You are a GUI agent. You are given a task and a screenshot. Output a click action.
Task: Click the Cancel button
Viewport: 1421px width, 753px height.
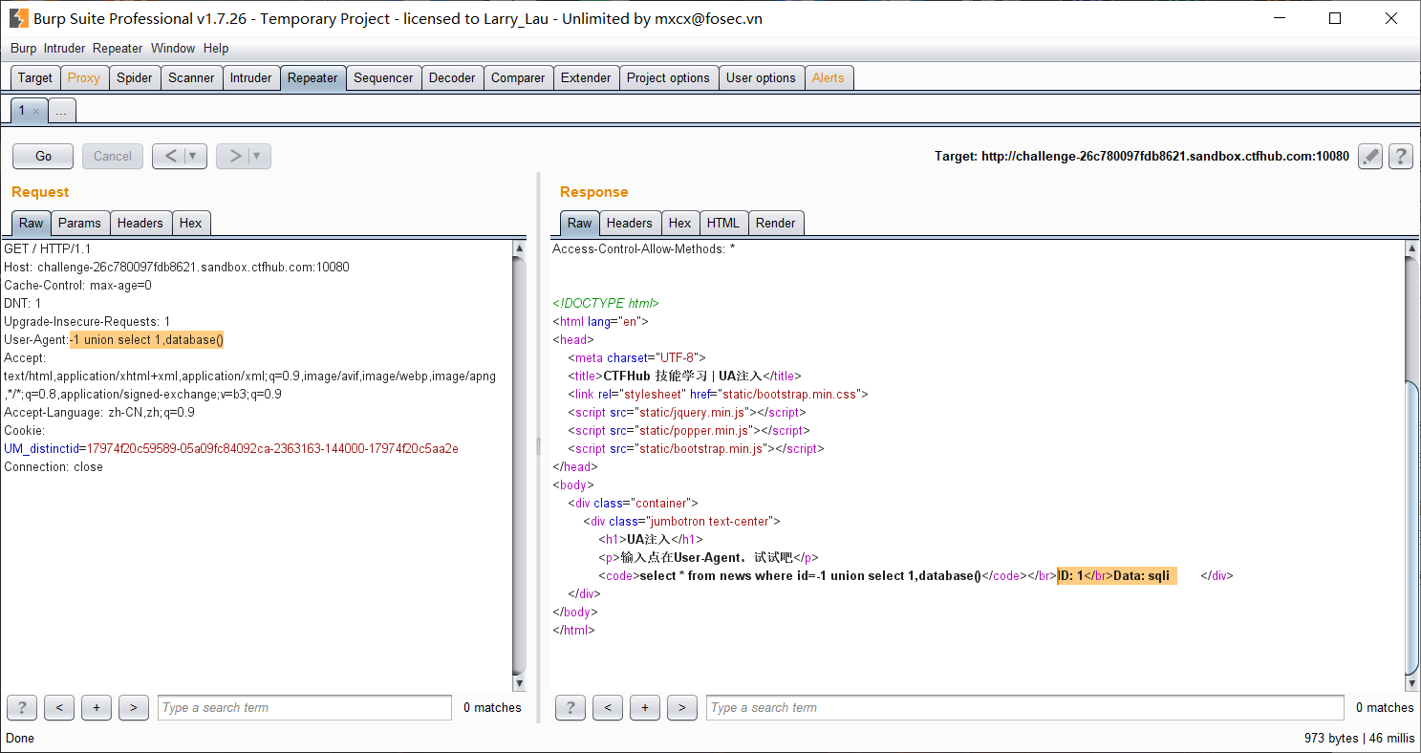[x=113, y=157]
